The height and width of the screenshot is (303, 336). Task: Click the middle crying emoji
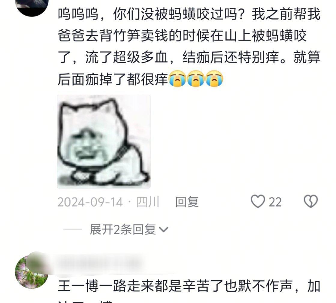[196, 78]
